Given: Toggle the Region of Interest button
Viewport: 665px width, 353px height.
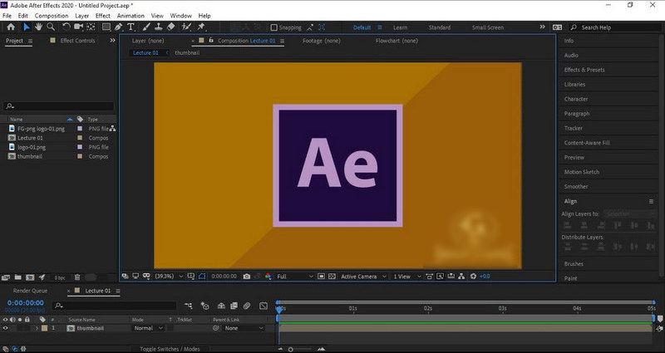Looking at the screenshot, I should click(322, 277).
